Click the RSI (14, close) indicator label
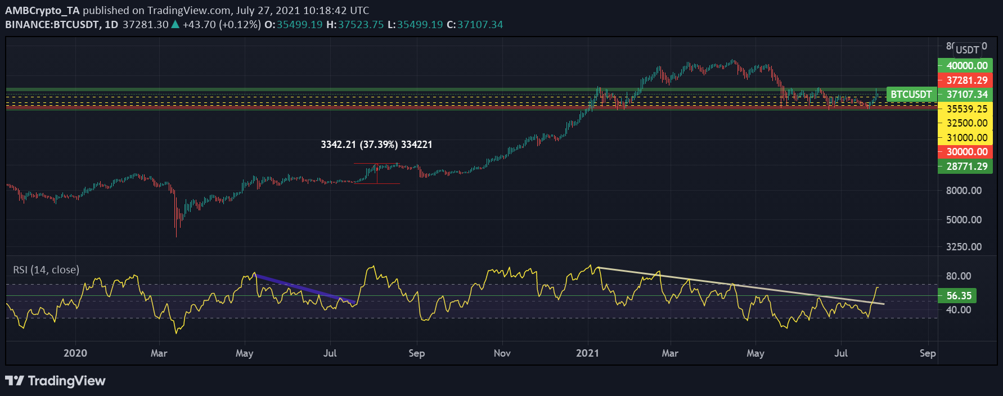 pos(46,270)
